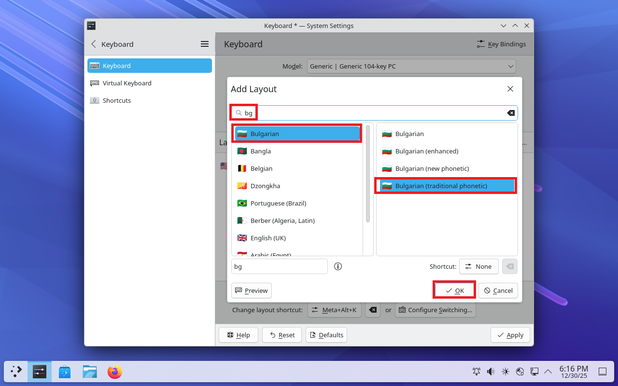
Task: Open the Shortcuts sidebar section
Action: click(117, 100)
